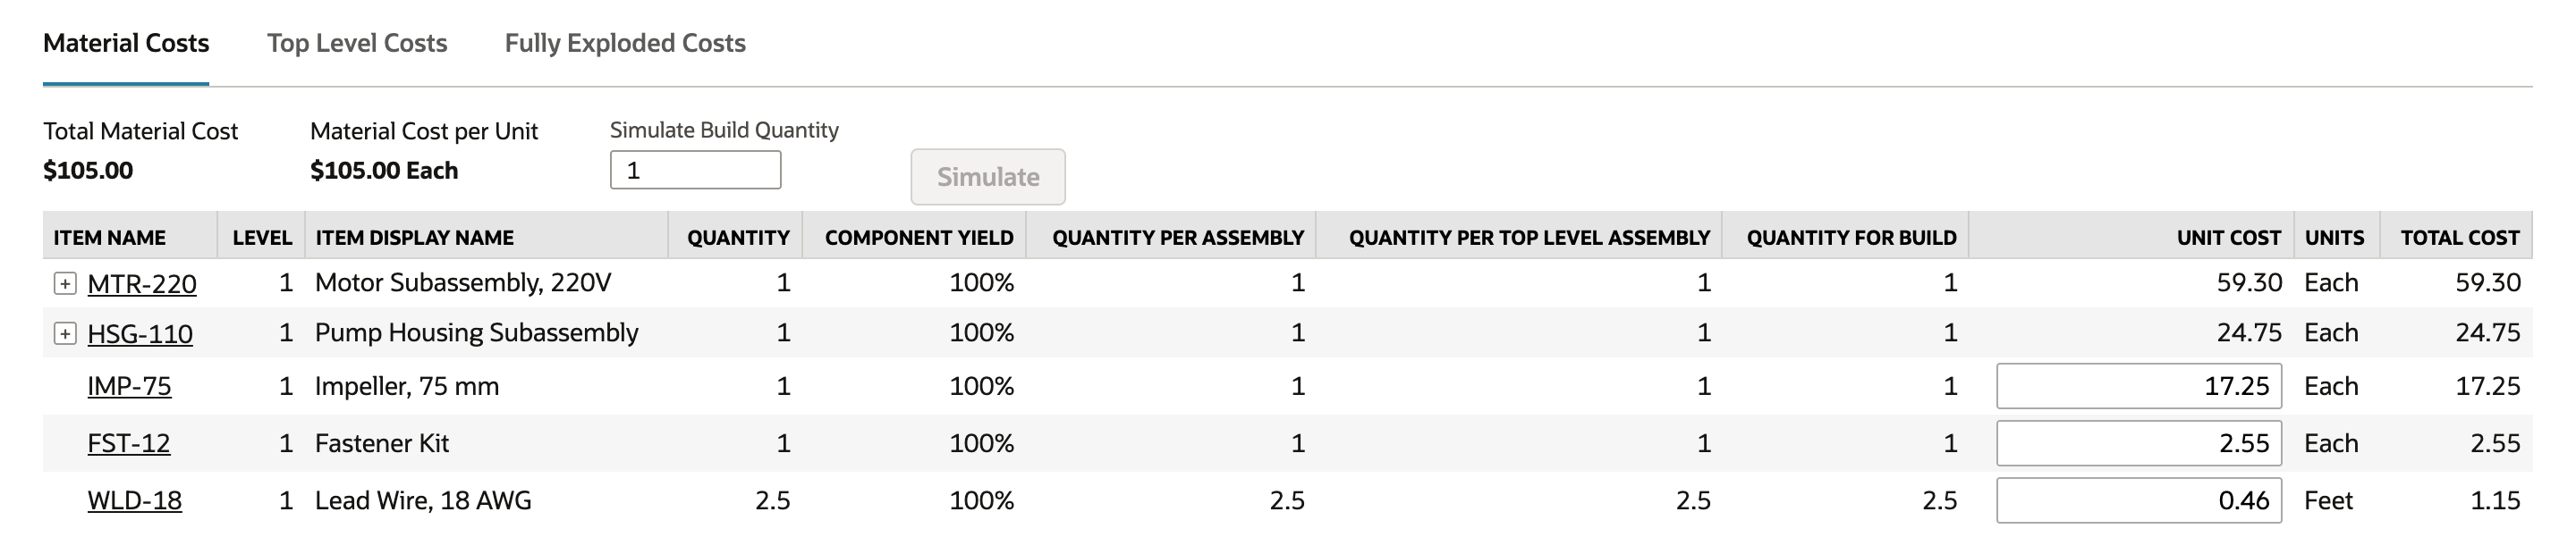Switch to the Top Level Costs tab
The height and width of the screenshot is (554, 2576).
(357, 43)
